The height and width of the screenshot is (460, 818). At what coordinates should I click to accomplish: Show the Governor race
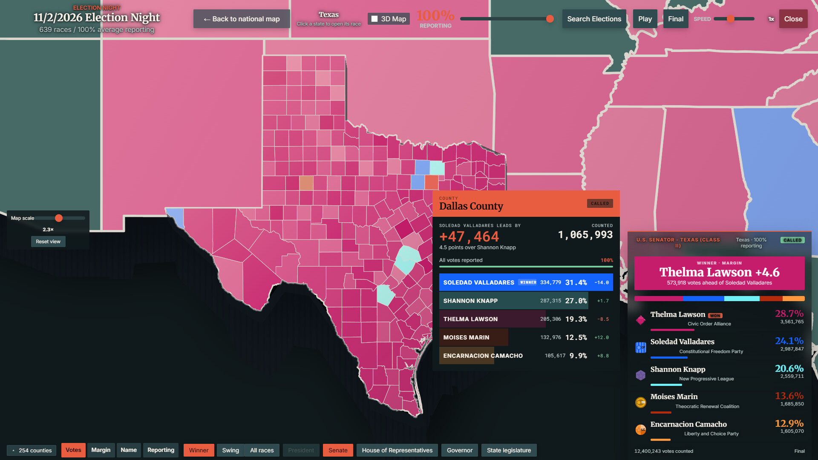click(460, 450)
